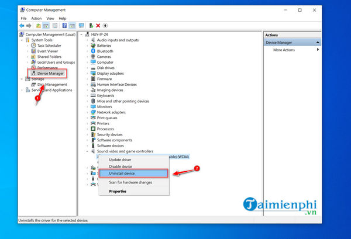Click the Computer Management title bar icon
The width and height of the screenshot is (351, 239).
point(22,10)
